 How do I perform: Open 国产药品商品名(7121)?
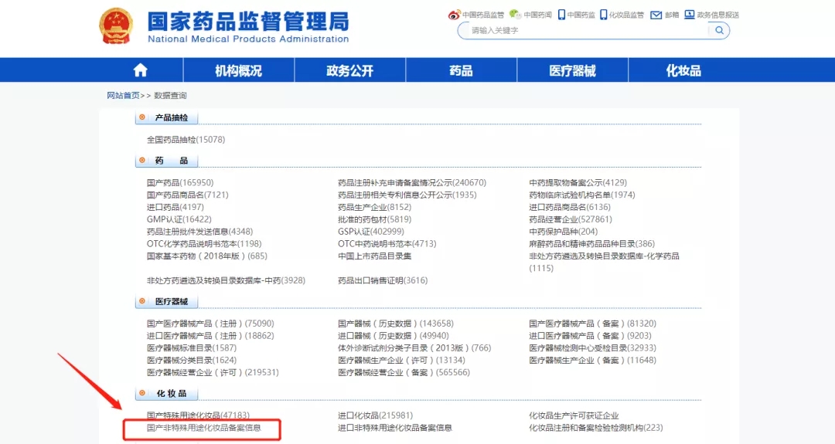click(187, 195)
